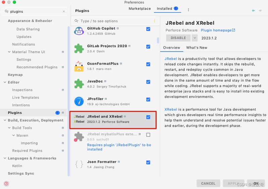
Task: Click the GitHub Copilot plugin icon
Action: pos(79,31)
